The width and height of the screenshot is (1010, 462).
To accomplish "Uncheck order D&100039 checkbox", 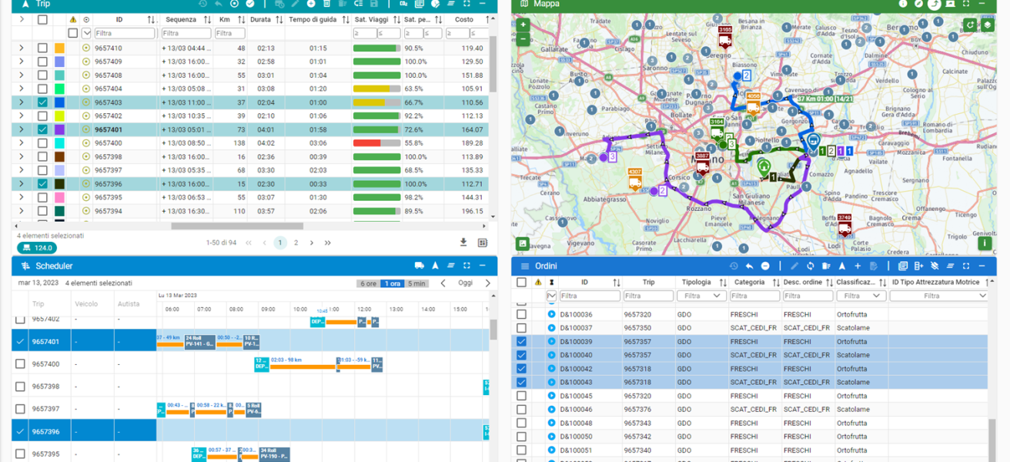I will pos(522,342).
